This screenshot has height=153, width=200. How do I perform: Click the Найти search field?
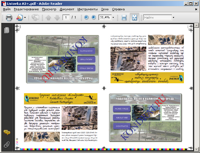157,17
